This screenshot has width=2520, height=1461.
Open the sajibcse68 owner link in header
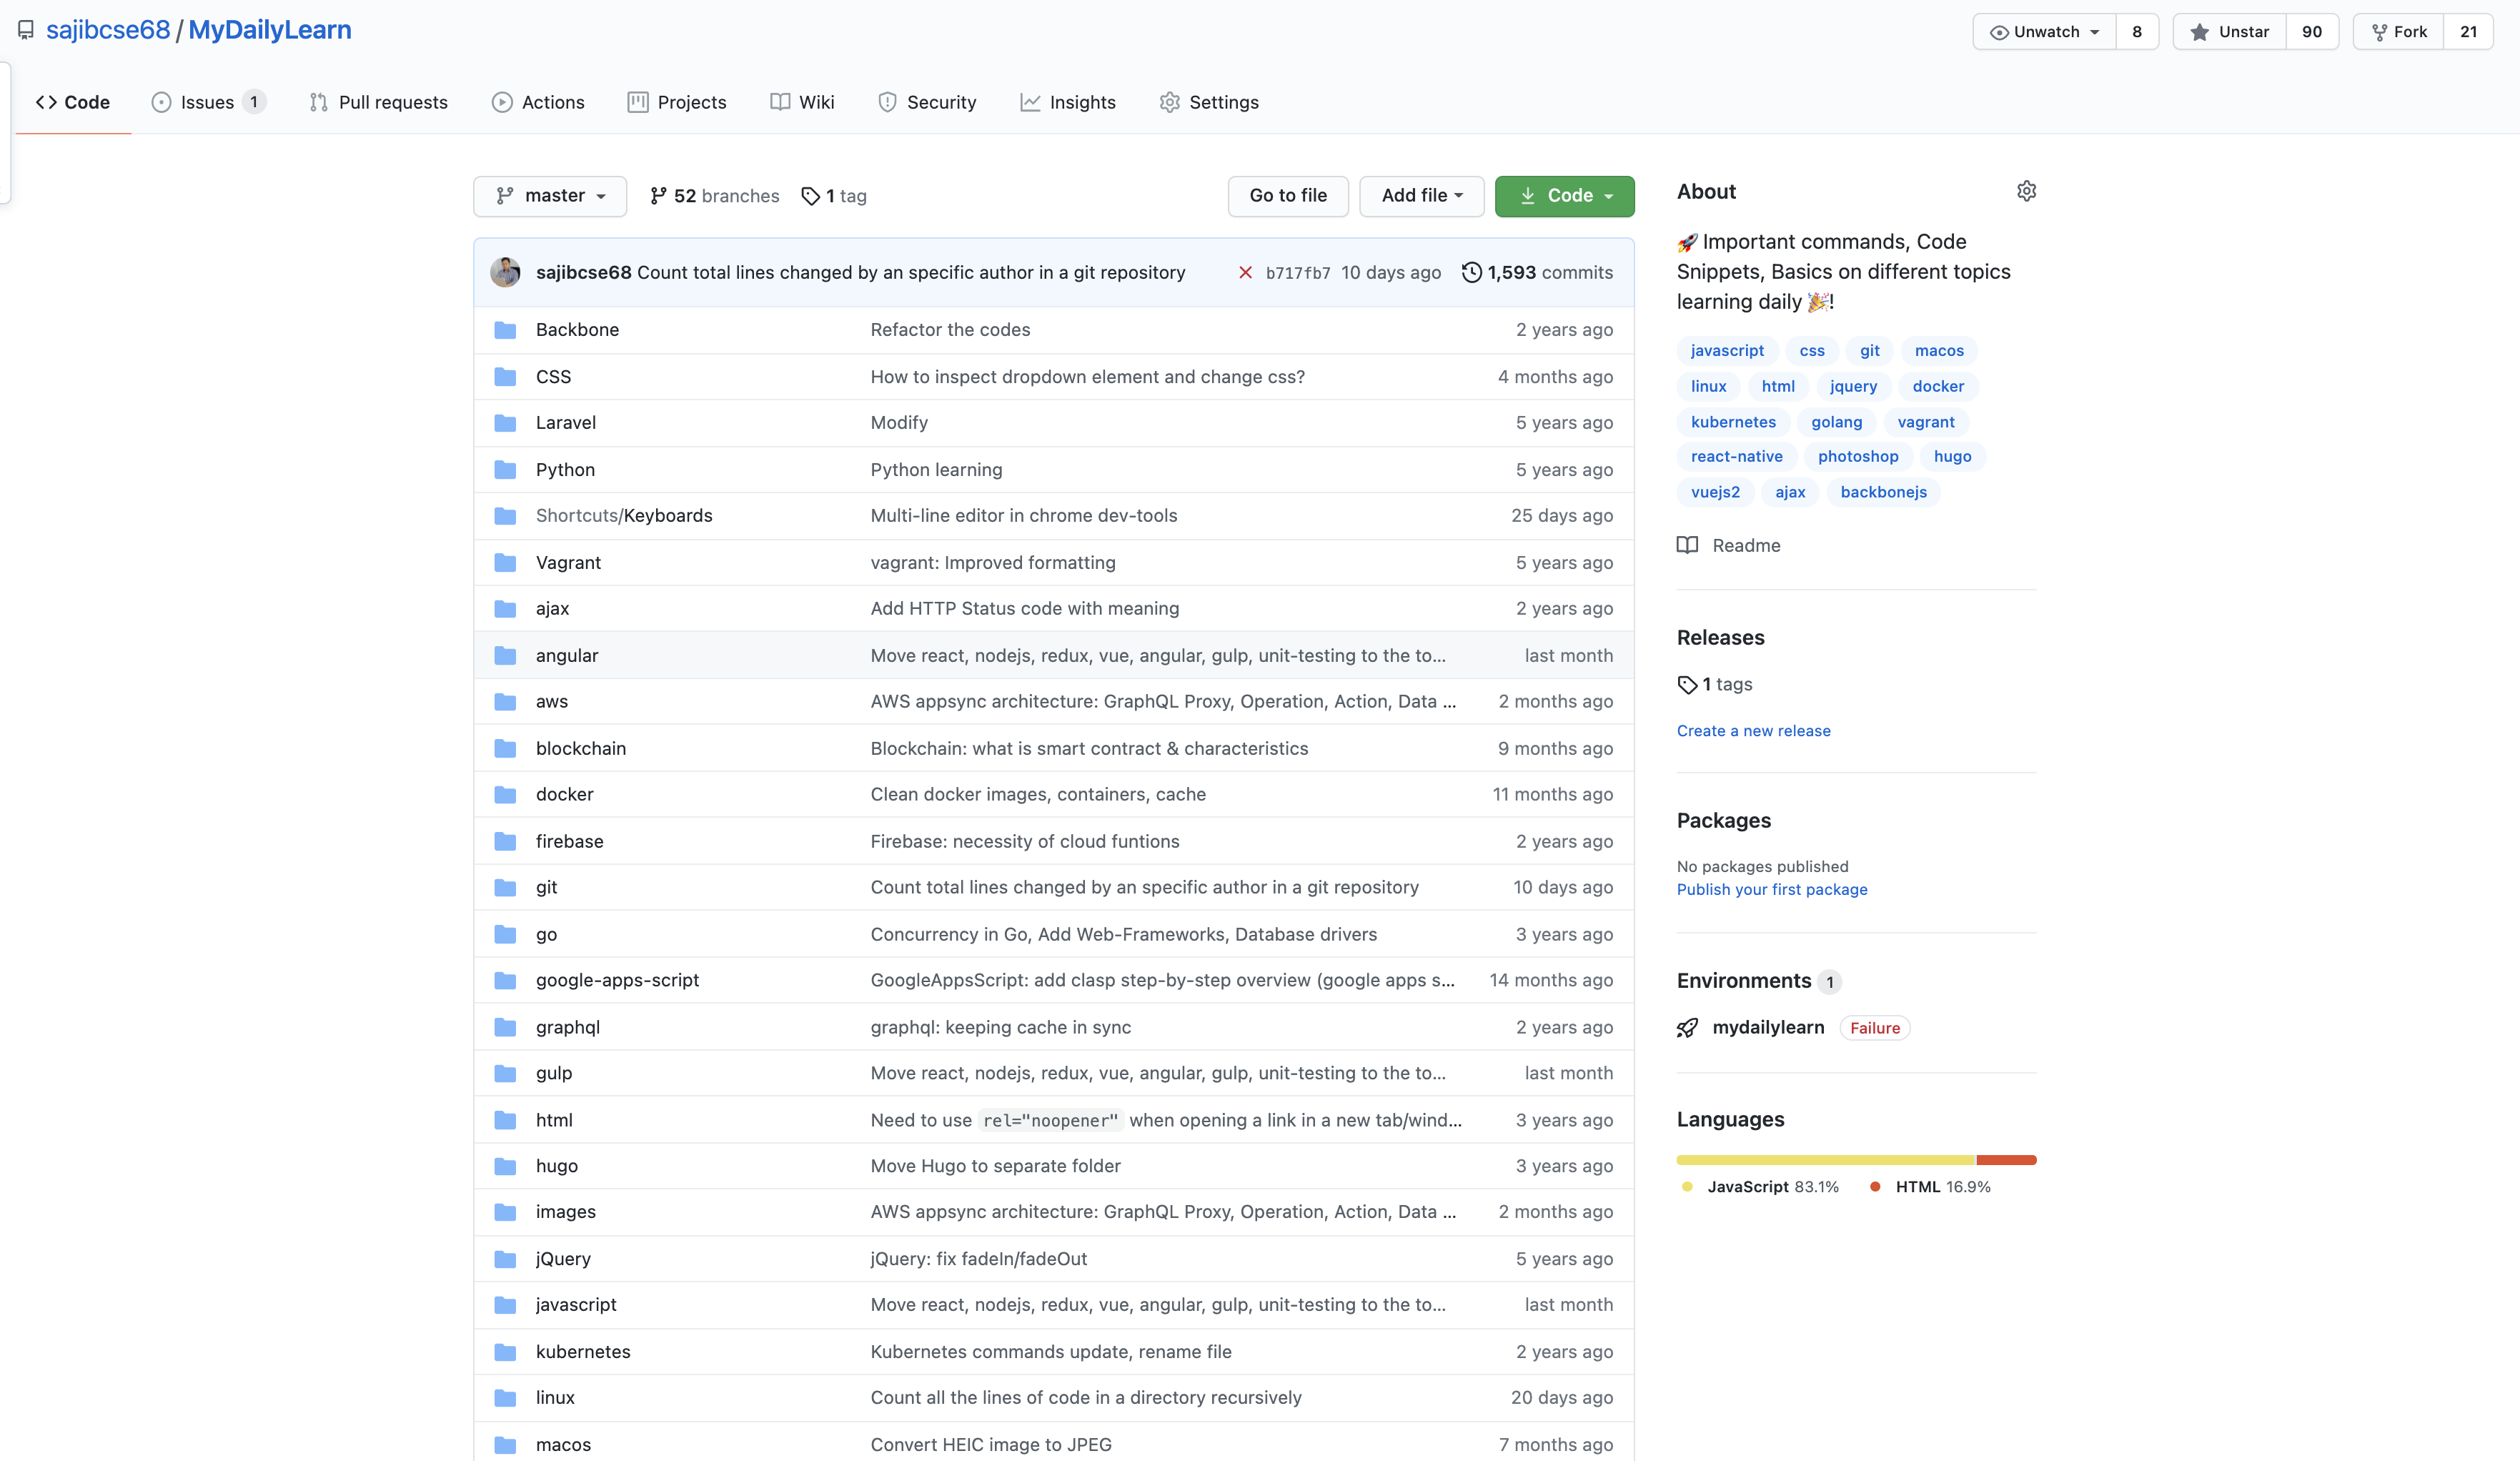108,30
